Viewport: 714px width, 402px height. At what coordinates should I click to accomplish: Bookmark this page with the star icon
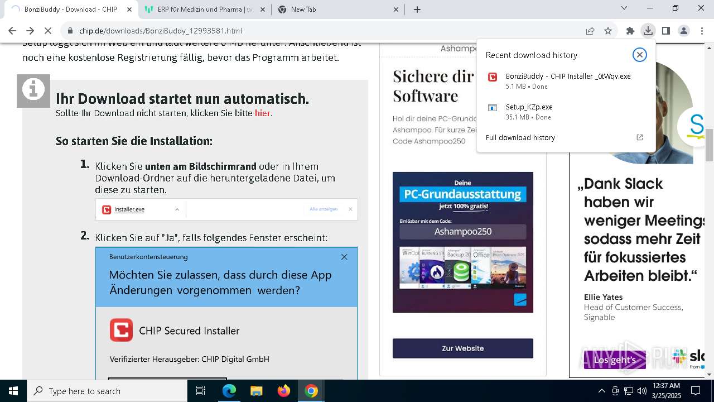[608, 31]
